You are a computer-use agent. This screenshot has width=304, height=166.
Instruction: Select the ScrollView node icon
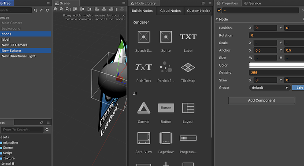pyautogui.click(x=144, y=138)
